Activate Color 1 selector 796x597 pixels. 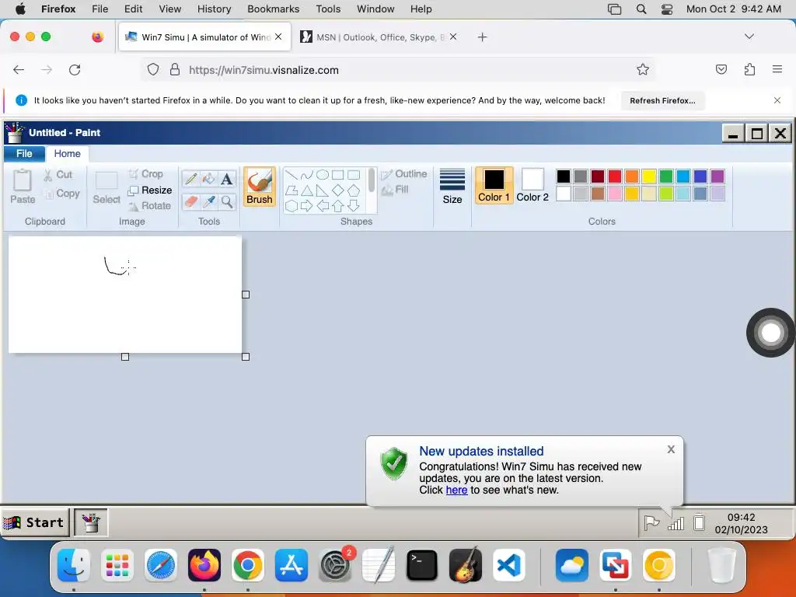coord(494,185)
